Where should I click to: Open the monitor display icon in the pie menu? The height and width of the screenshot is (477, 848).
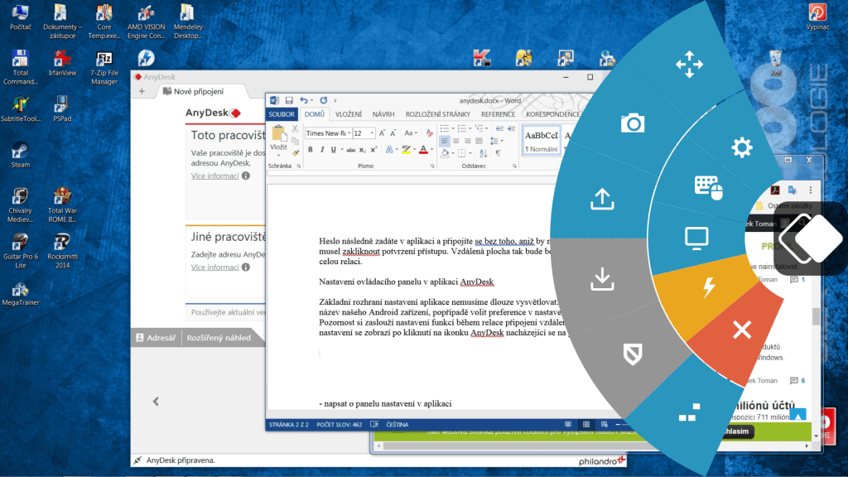[x=696, y=238]
